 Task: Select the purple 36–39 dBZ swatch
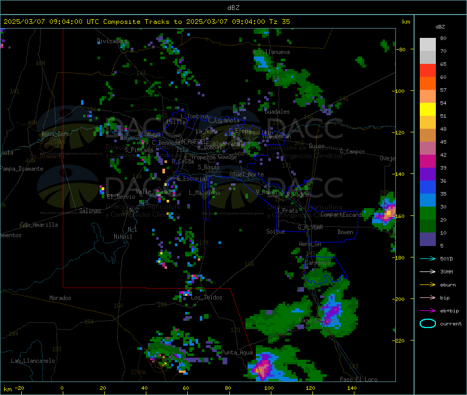click(428, 174)
